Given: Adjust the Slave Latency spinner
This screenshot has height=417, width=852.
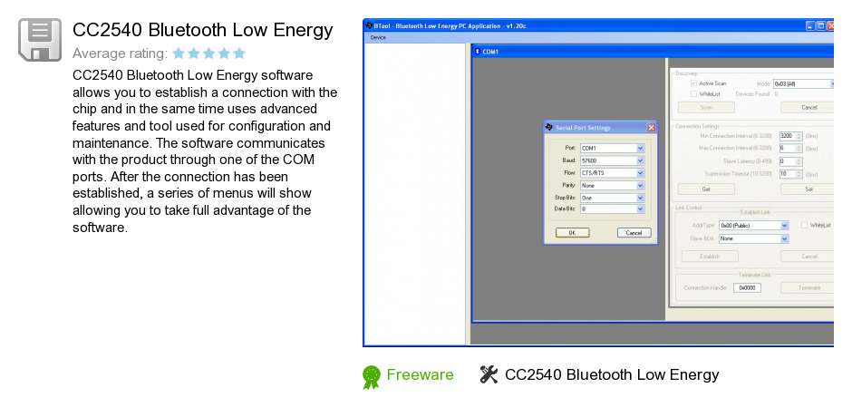Looking at the screenshot, I should coord(799,161).
